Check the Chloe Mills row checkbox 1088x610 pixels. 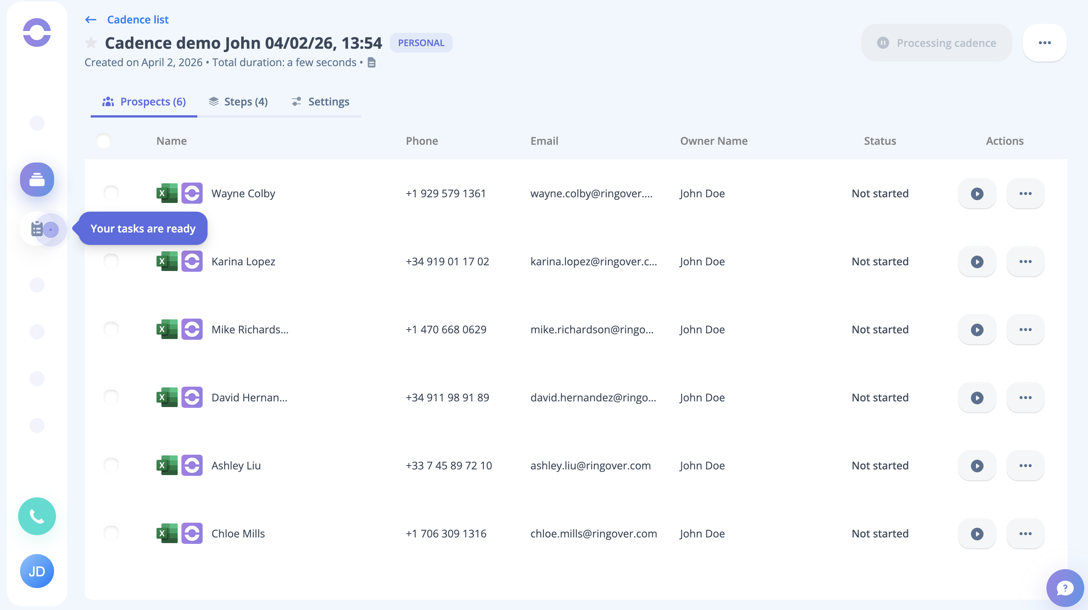point(111,533)
